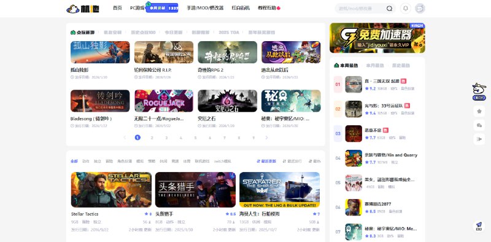Viewport: 491px width, 242px height.
Task: Open the Seafarer The Ship Sim card image
Action: [280, 190]
